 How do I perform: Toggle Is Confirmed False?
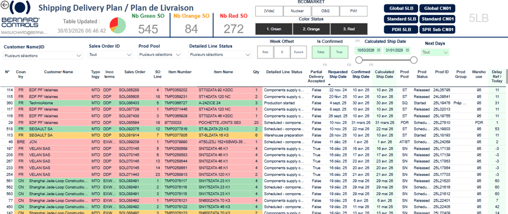pyautogui.click(x=321, y=52)
